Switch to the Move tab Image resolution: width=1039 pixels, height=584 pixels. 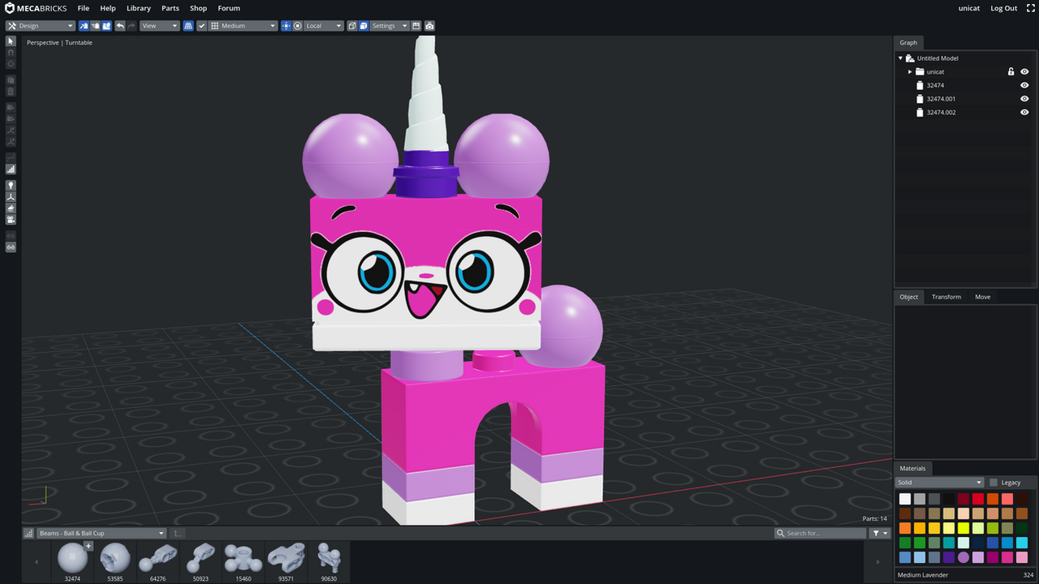[x=983, y=297]
